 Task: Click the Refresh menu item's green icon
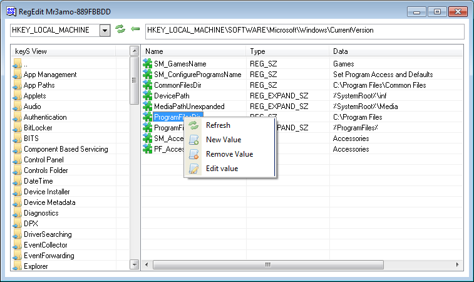click(x=193, y=125)
